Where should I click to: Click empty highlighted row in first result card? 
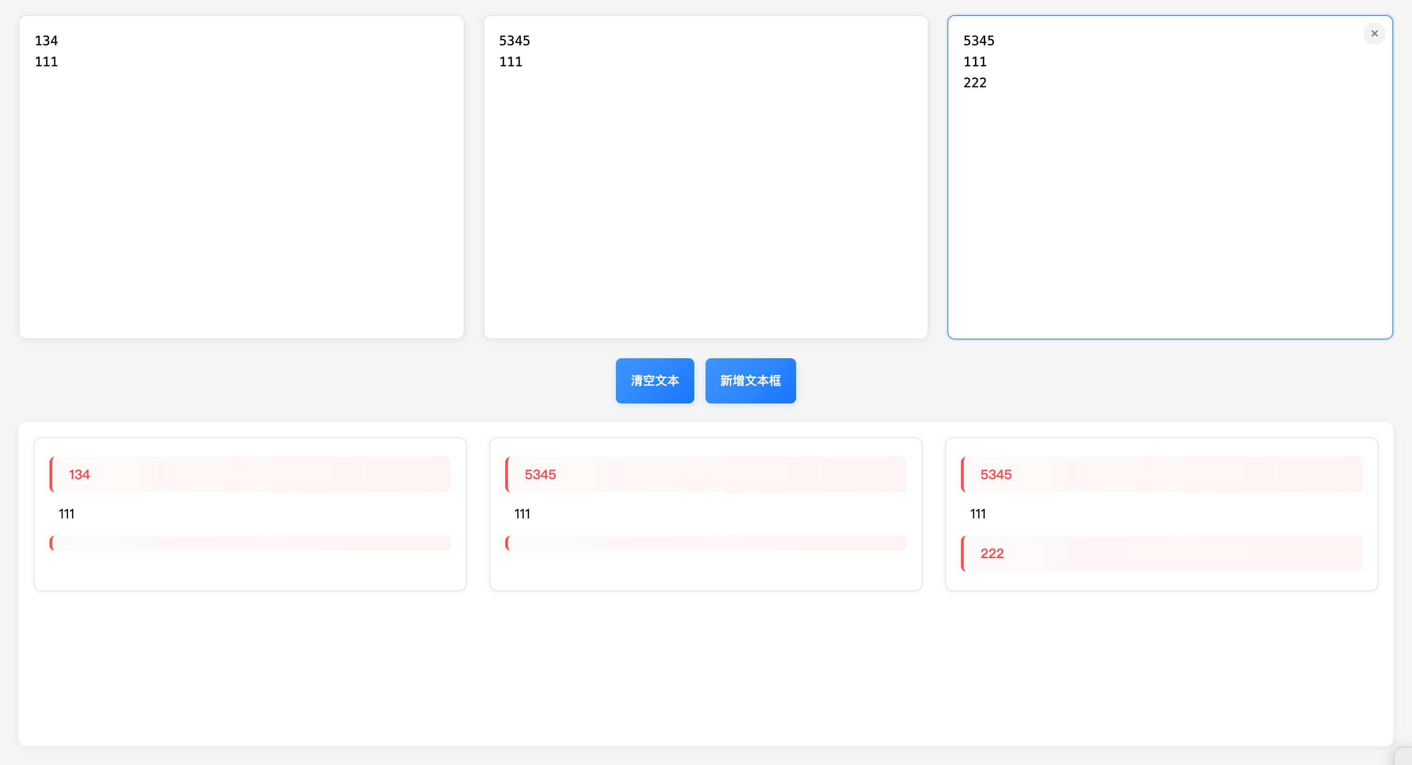(250, 543)
